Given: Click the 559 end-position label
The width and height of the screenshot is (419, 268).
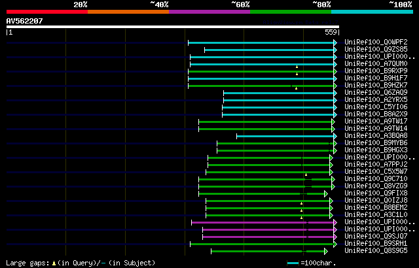Looking at the screenshot, I should click(x=331, y=32).
